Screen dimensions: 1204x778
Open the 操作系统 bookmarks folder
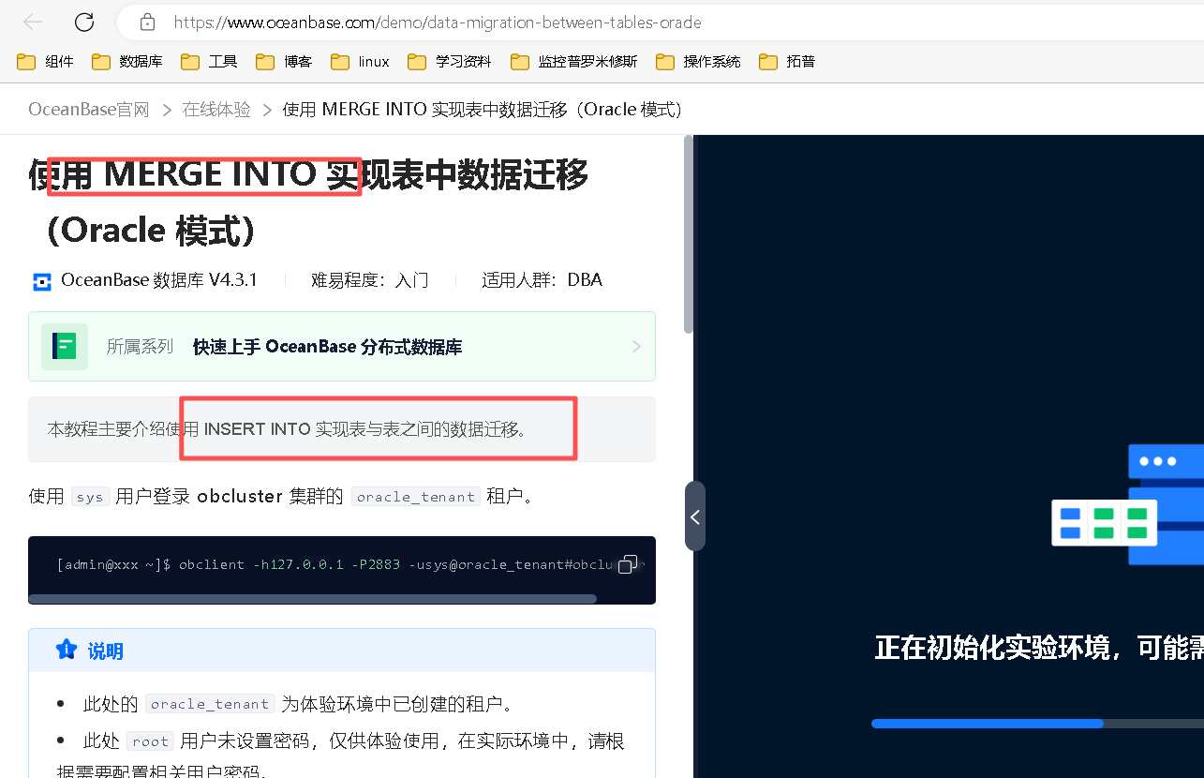pyautogui.click(x=698, y=62)
